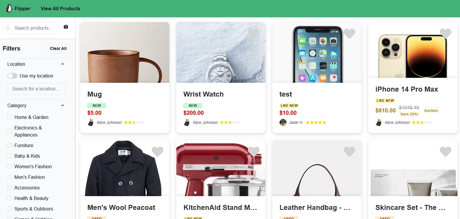The width and height of the screenshot is (460, 219).
Task: Collapse the Category filter section
Action: coord(62,105)
